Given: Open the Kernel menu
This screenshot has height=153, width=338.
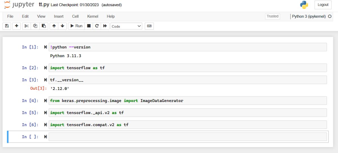Looking at the screenshot, I should (x=93, y=16).
